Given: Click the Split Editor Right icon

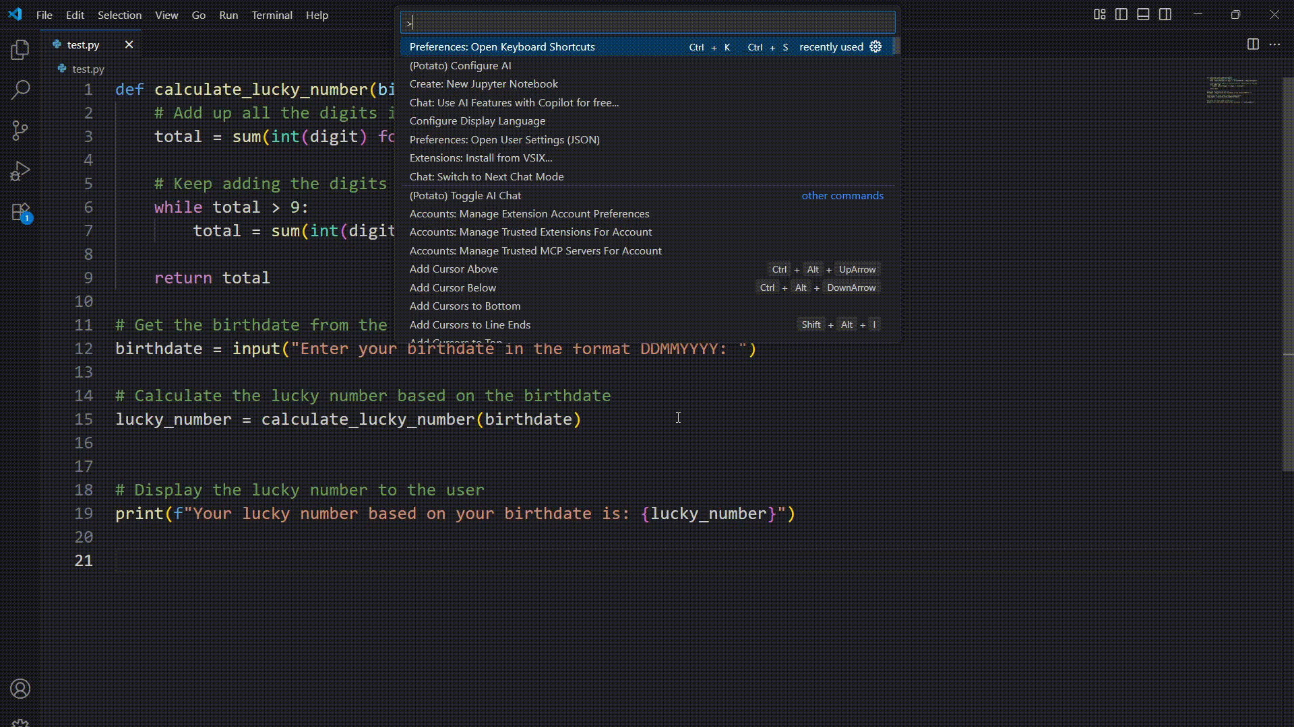Looking at the screenshot, I should (1253, 44).
